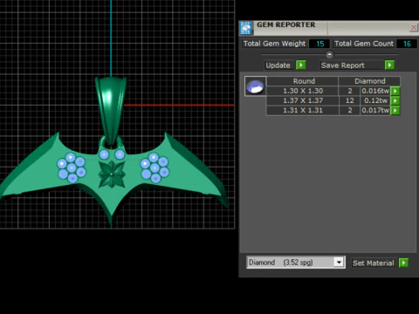Screen dimensions: 419x314
Task: Select the round gem thumbnail in the report
Action: click(255, 86)
